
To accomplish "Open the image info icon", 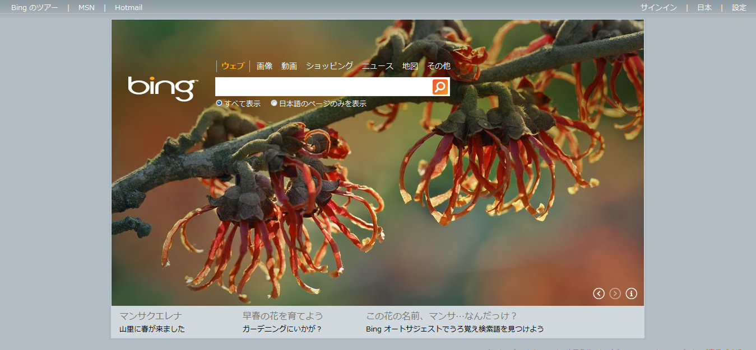I will (631, 294).
